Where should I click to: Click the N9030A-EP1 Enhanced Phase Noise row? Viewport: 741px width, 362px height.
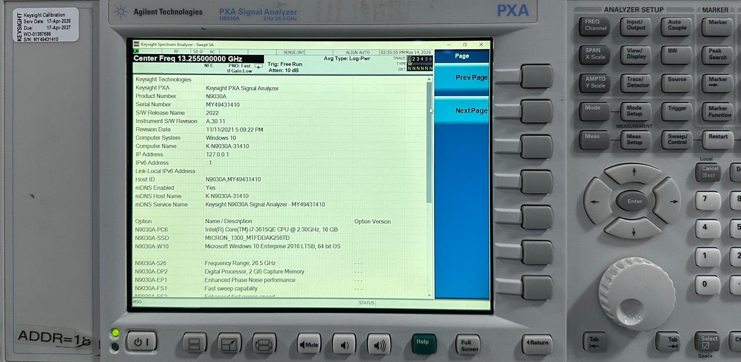[280, 280]
